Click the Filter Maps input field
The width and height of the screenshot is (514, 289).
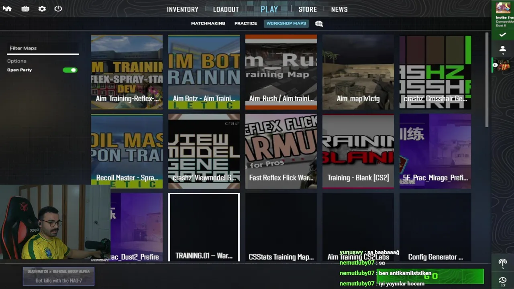coord(43,48)
